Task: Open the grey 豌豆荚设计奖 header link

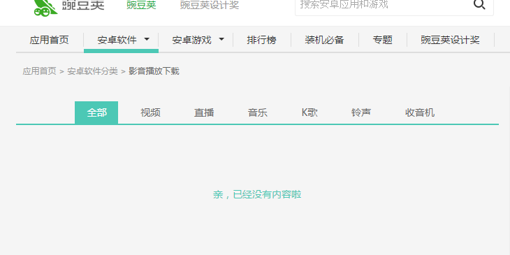Action: [x=210, y=5]
